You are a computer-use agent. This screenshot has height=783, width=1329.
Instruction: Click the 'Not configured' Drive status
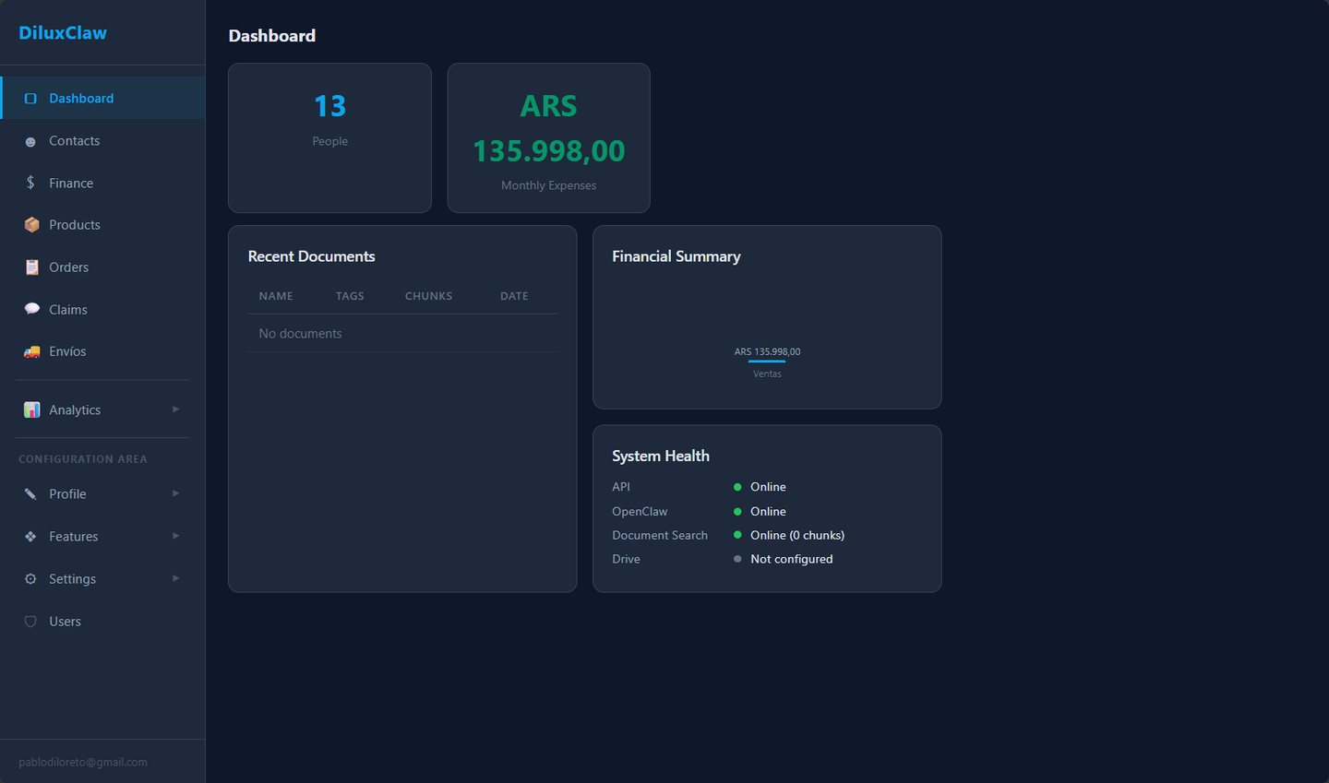pyautogui.click(x=792, y=559)
